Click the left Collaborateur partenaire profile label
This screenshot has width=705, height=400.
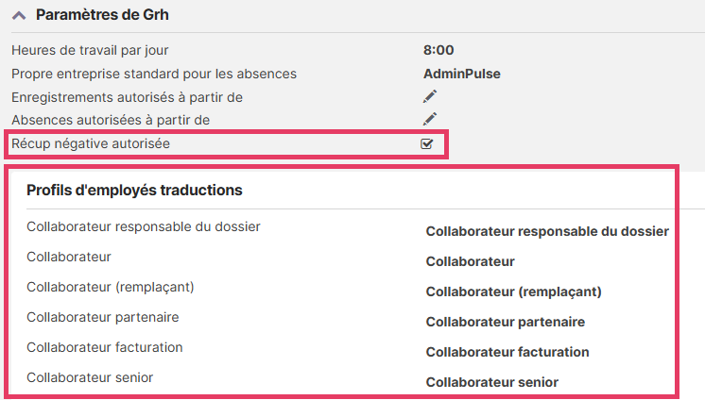[x=103, y=317]
